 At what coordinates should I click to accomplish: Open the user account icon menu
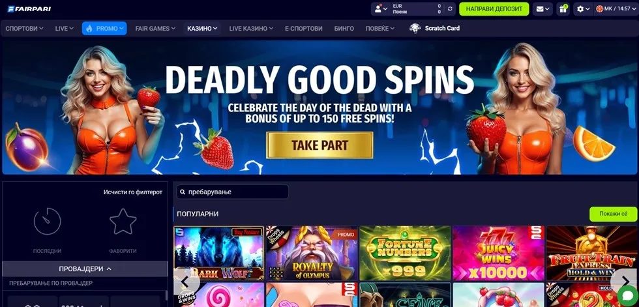point(381,9)
